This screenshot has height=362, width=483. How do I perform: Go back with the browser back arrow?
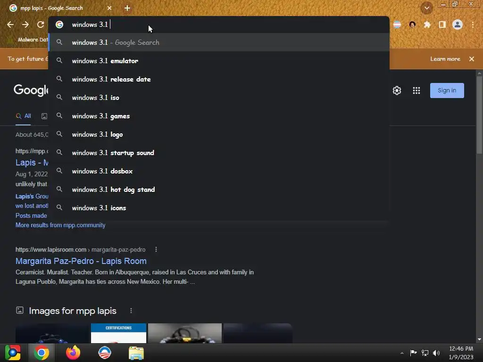10,25
